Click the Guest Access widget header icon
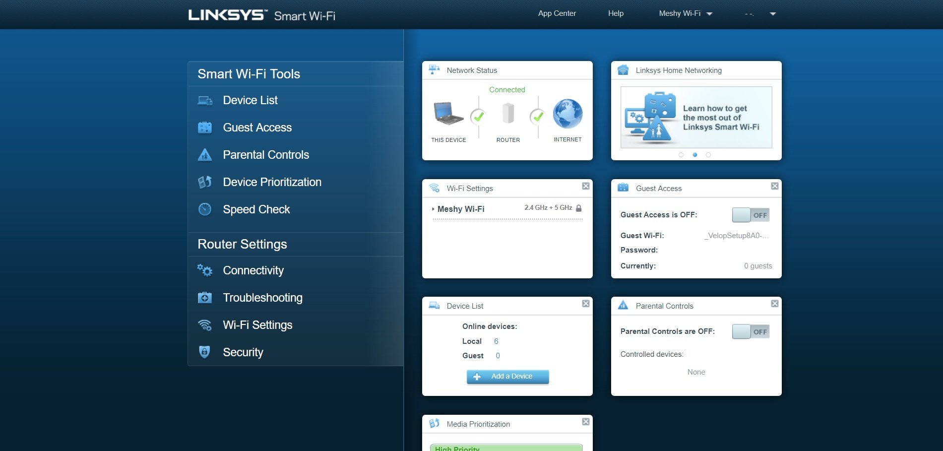Viewport: 943px width, 451px height. pos(623,188)
